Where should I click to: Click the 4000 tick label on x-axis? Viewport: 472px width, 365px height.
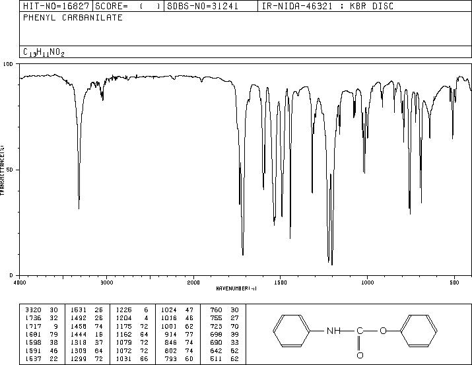pos(20,282)
